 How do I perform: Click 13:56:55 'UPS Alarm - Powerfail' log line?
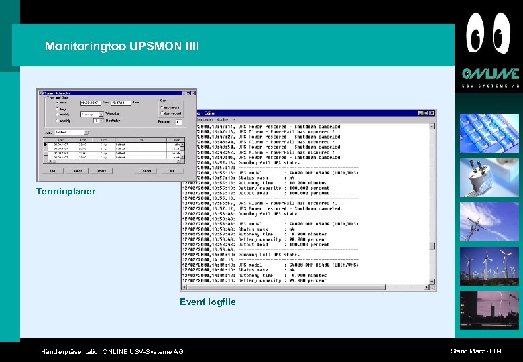click(260, 203)
